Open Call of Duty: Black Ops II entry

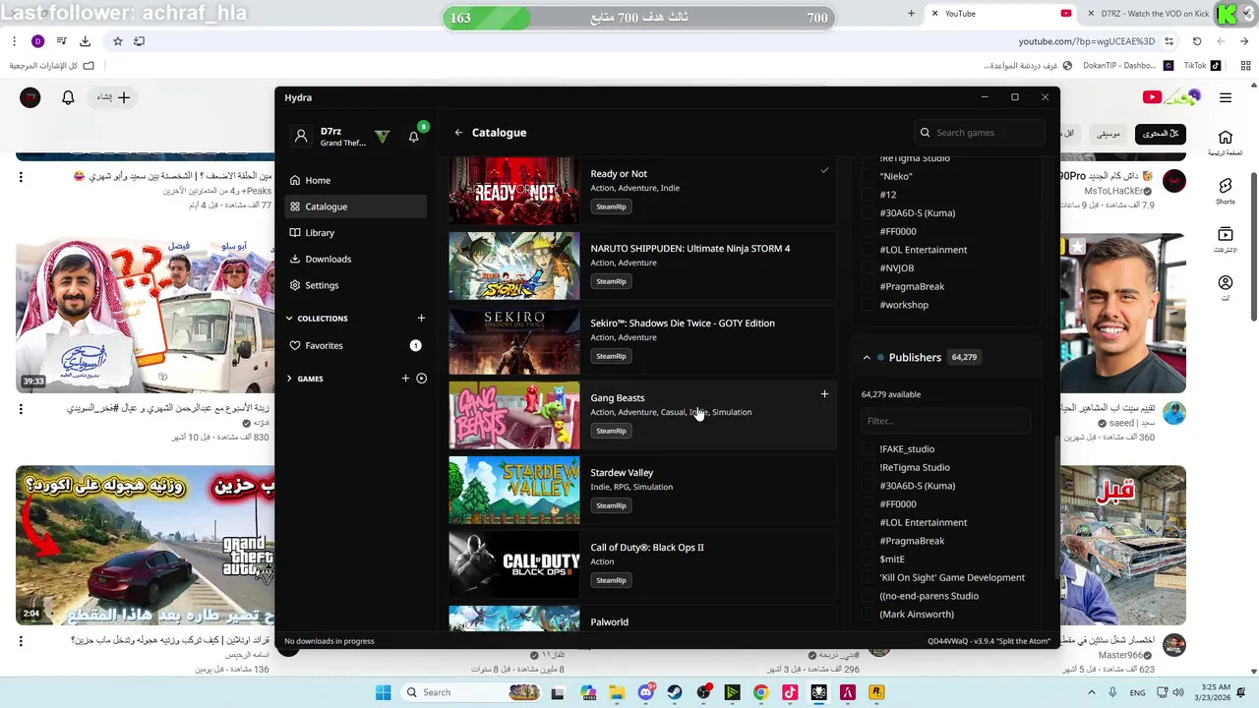642,564
